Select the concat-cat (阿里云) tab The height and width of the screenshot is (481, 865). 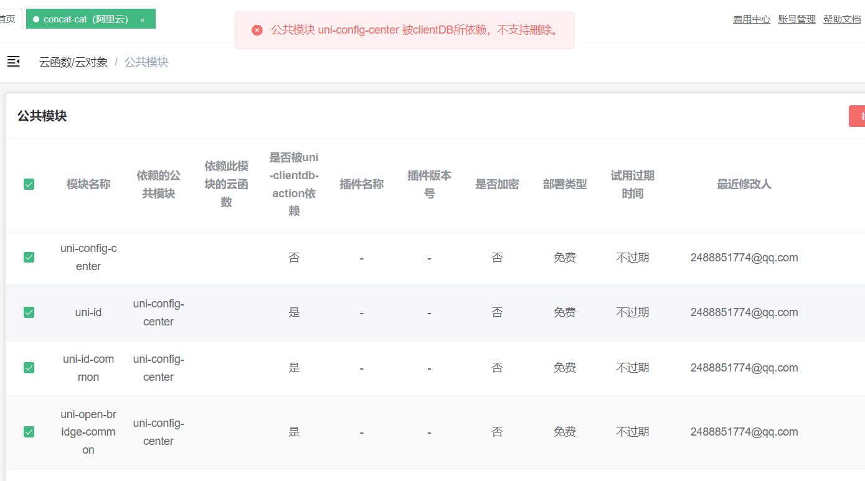coord(85,19)
